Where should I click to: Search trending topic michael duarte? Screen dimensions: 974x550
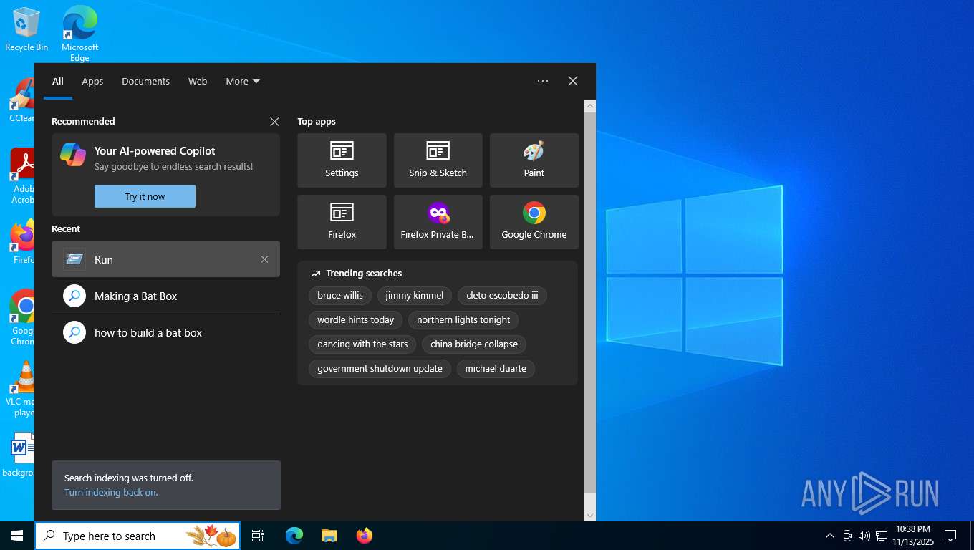(x=496, y=369)
